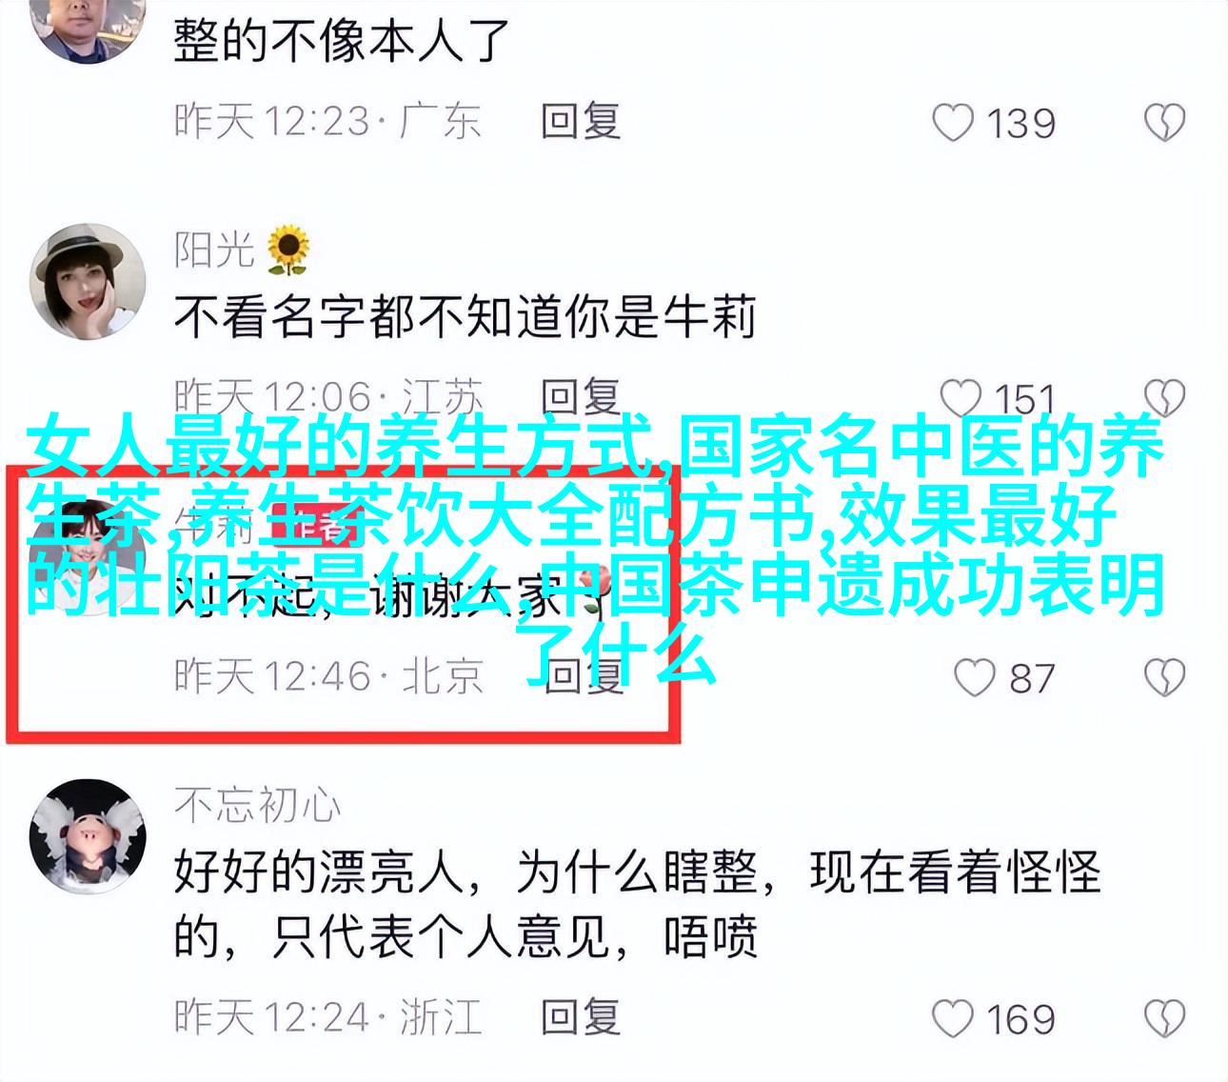The width and height of the screenshot is (1228, 1082).
Task: Like 不忘初心's comment with 169 likes
Action: point(952,1018)
